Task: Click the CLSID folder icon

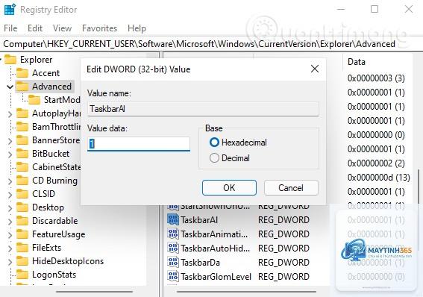Action: point(22,194)
